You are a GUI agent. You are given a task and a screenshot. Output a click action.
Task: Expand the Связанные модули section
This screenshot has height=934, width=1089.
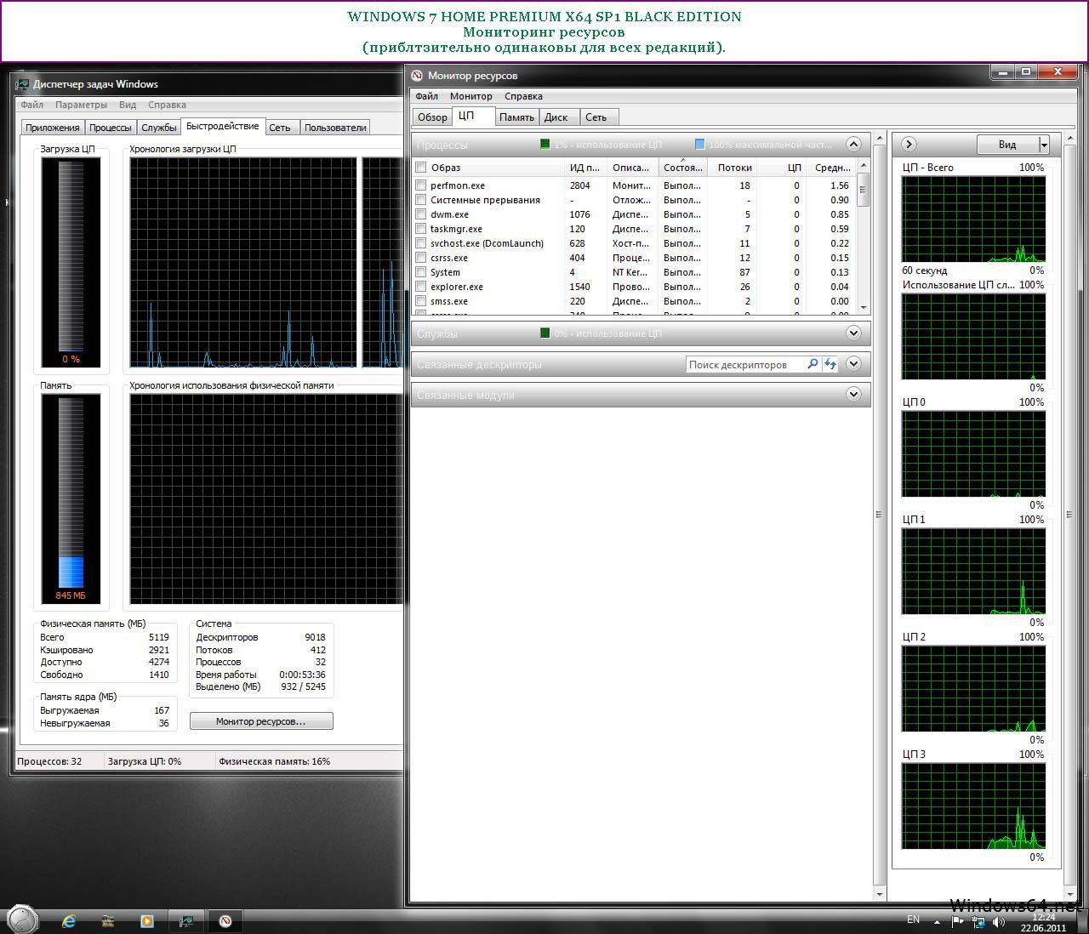(x=854, y=394)
